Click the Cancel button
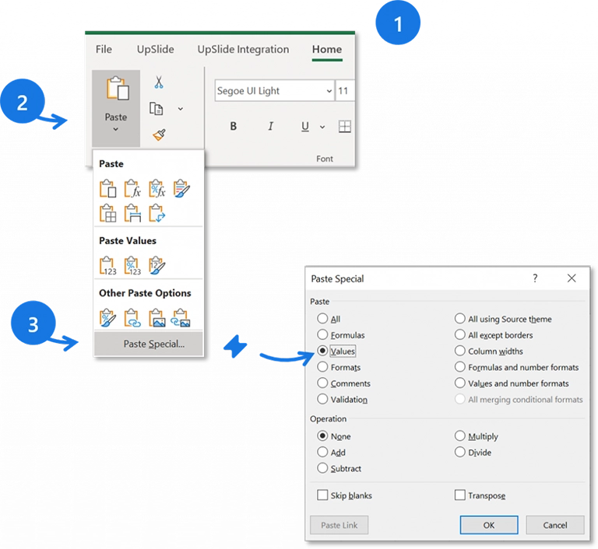Viewport: 598px width, 549px height. point(554,525)
